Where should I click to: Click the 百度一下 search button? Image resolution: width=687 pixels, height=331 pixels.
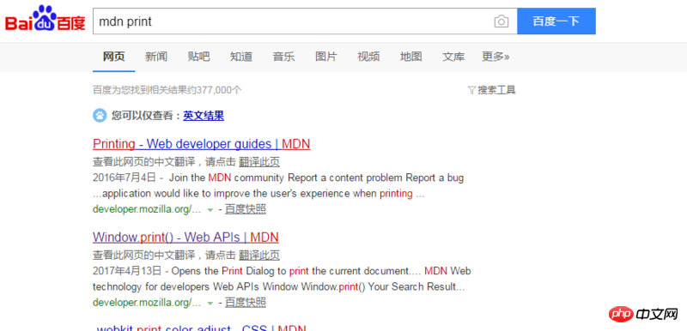(x=556, y=21)
